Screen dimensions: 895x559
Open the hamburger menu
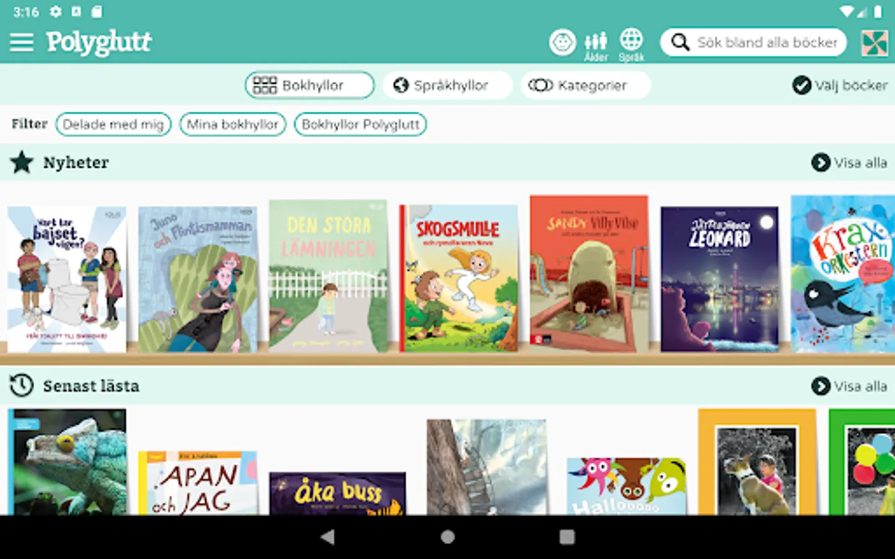(x=22, y=42)
